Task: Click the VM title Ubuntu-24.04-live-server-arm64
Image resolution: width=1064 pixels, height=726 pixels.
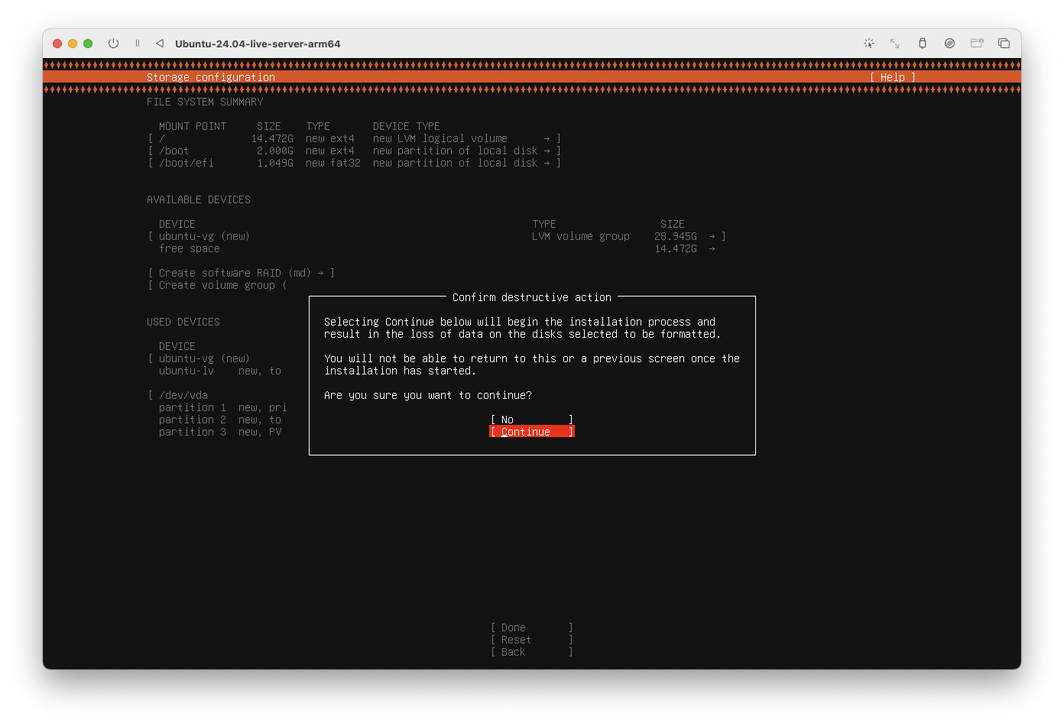Action: (258, 44)
